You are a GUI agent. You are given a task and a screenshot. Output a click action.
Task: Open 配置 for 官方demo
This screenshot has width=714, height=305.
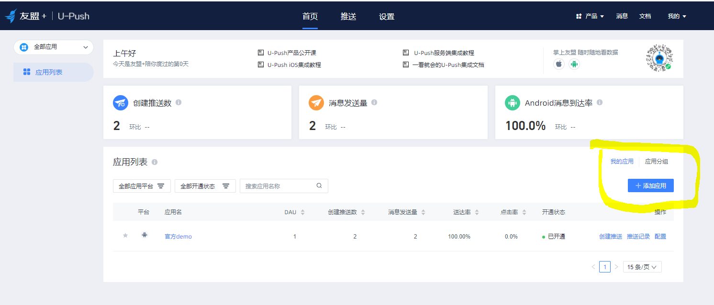pyautogui.click(x=660, y=236)
